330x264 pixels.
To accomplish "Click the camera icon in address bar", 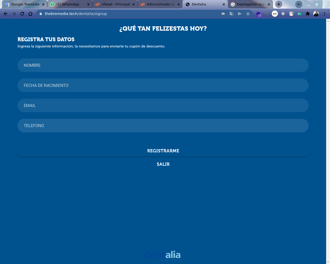I will [x=223, y=14].
